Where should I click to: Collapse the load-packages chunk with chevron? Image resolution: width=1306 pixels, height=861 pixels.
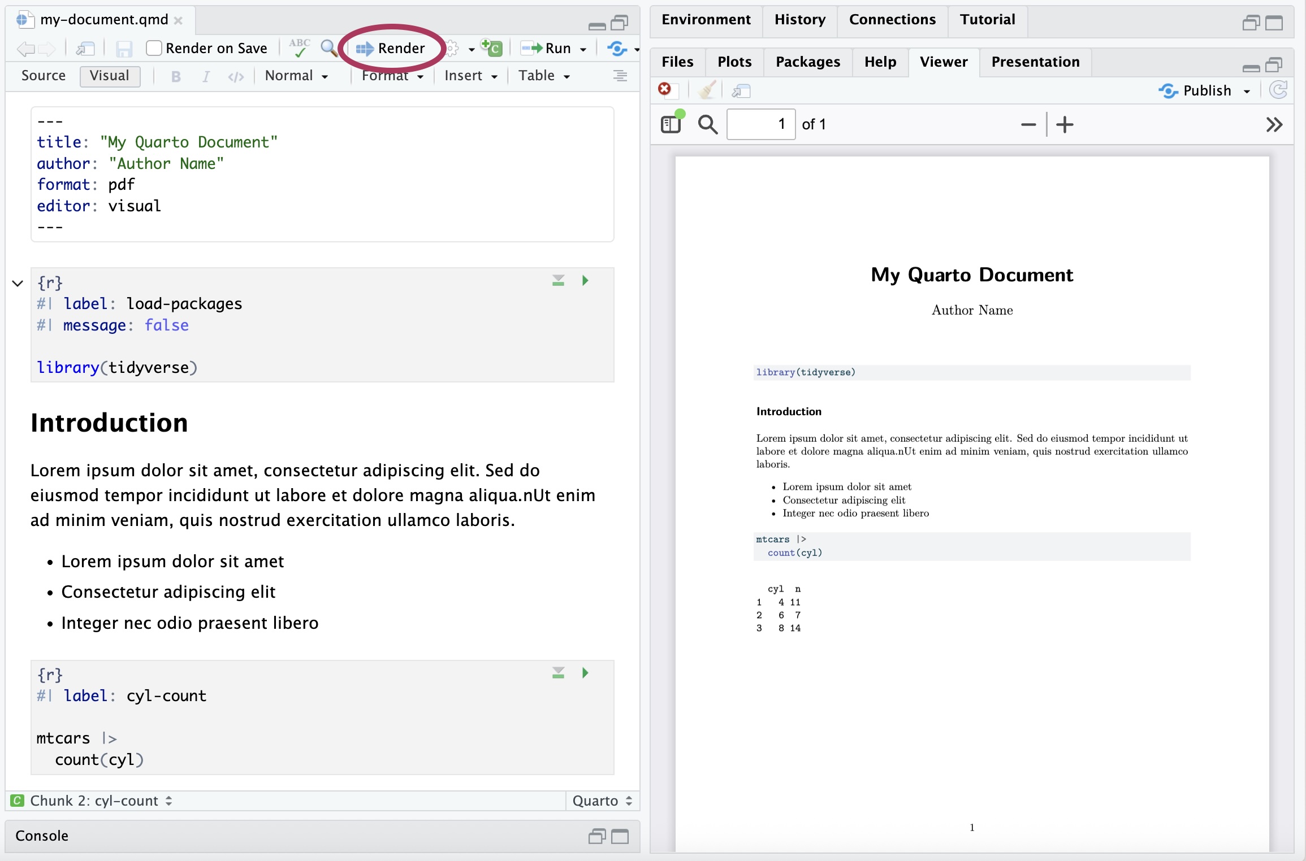(18, 283)
